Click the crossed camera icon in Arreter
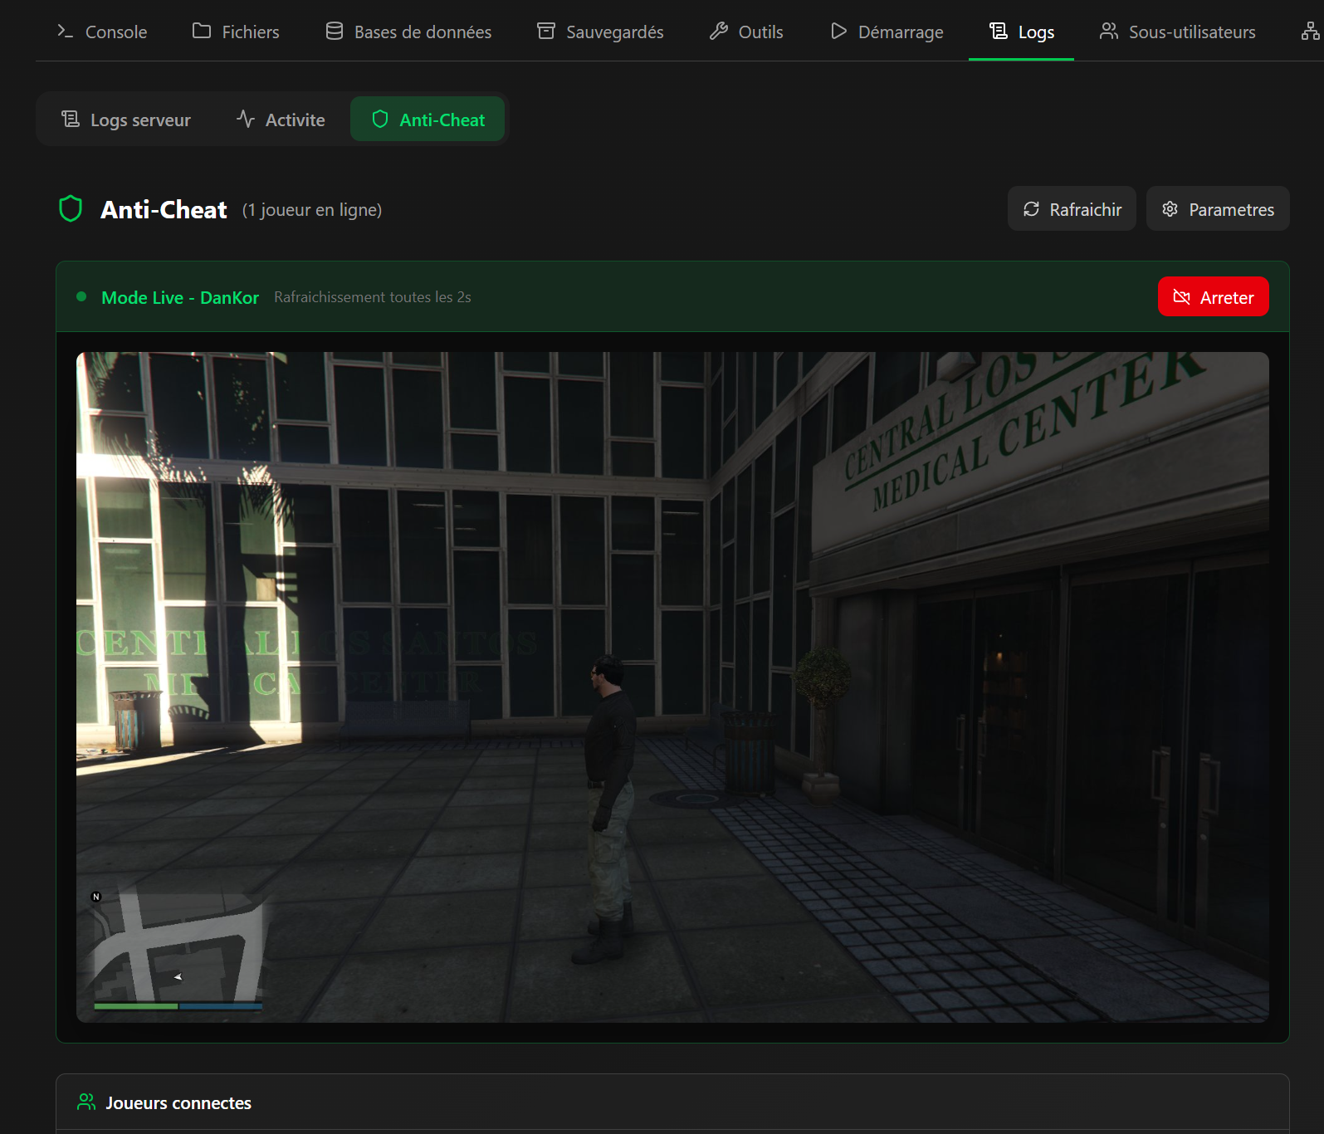This screenshot has height=1134, width=1324. 1181,297
